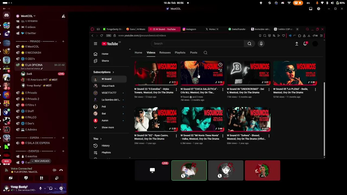
Task: Disconnect from Discord voice call
Action: tap(61, 170)
